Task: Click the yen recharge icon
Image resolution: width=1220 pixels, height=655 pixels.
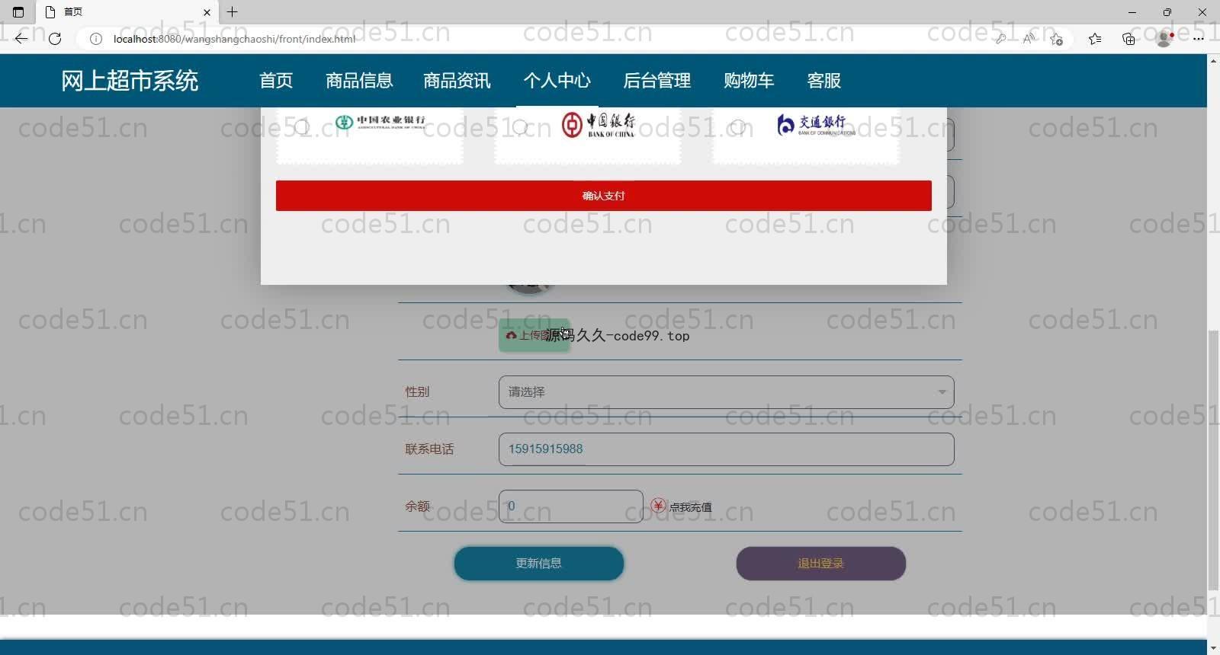Action: point(658,506)
